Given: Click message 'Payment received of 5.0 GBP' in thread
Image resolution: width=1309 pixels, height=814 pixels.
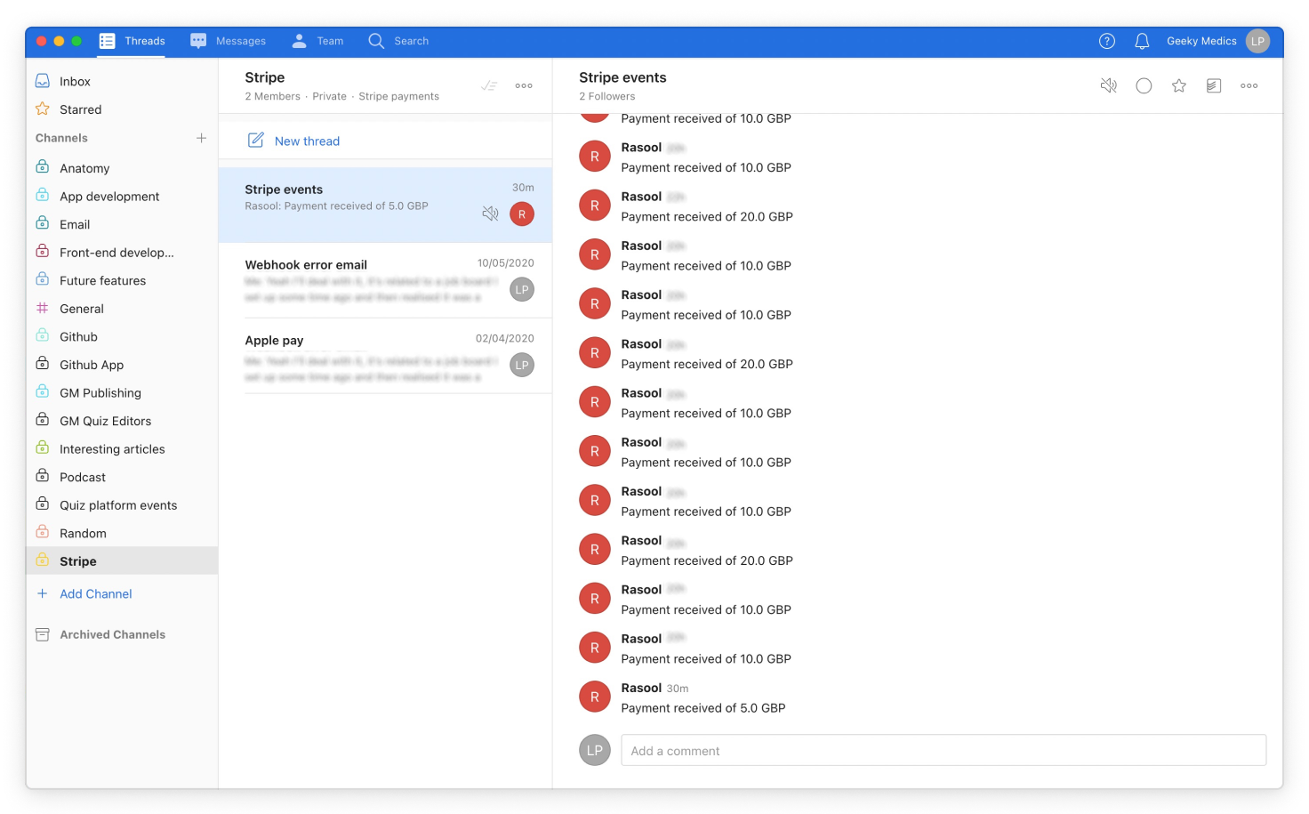Looking at the screenshot, I should [703, 708].
